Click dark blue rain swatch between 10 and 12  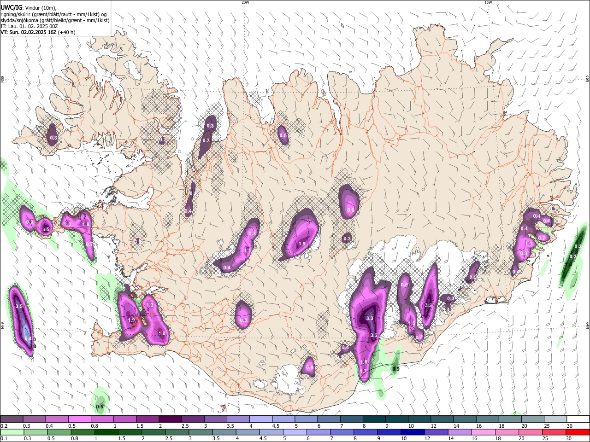coord(412,432)
